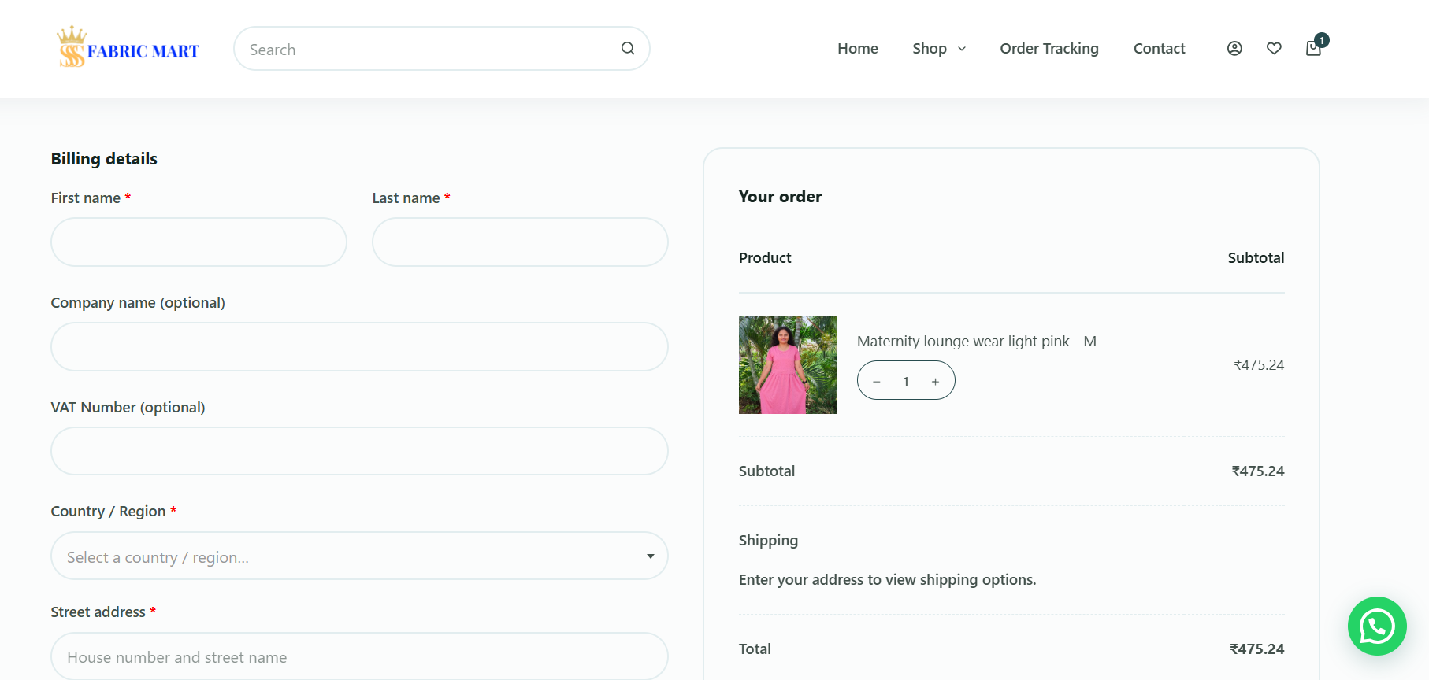Decrease product quantity with minus

click(876, 382)
